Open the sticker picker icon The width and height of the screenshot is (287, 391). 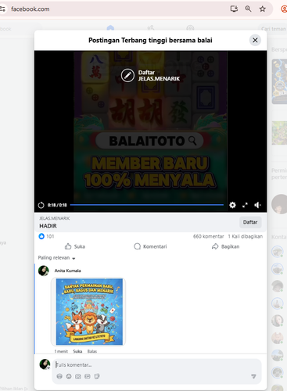pos(97,376)
